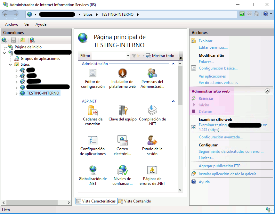Open Clave del equipo feature
The height and width of the screenshot is (214, 275).
click(x=122, y=113)
